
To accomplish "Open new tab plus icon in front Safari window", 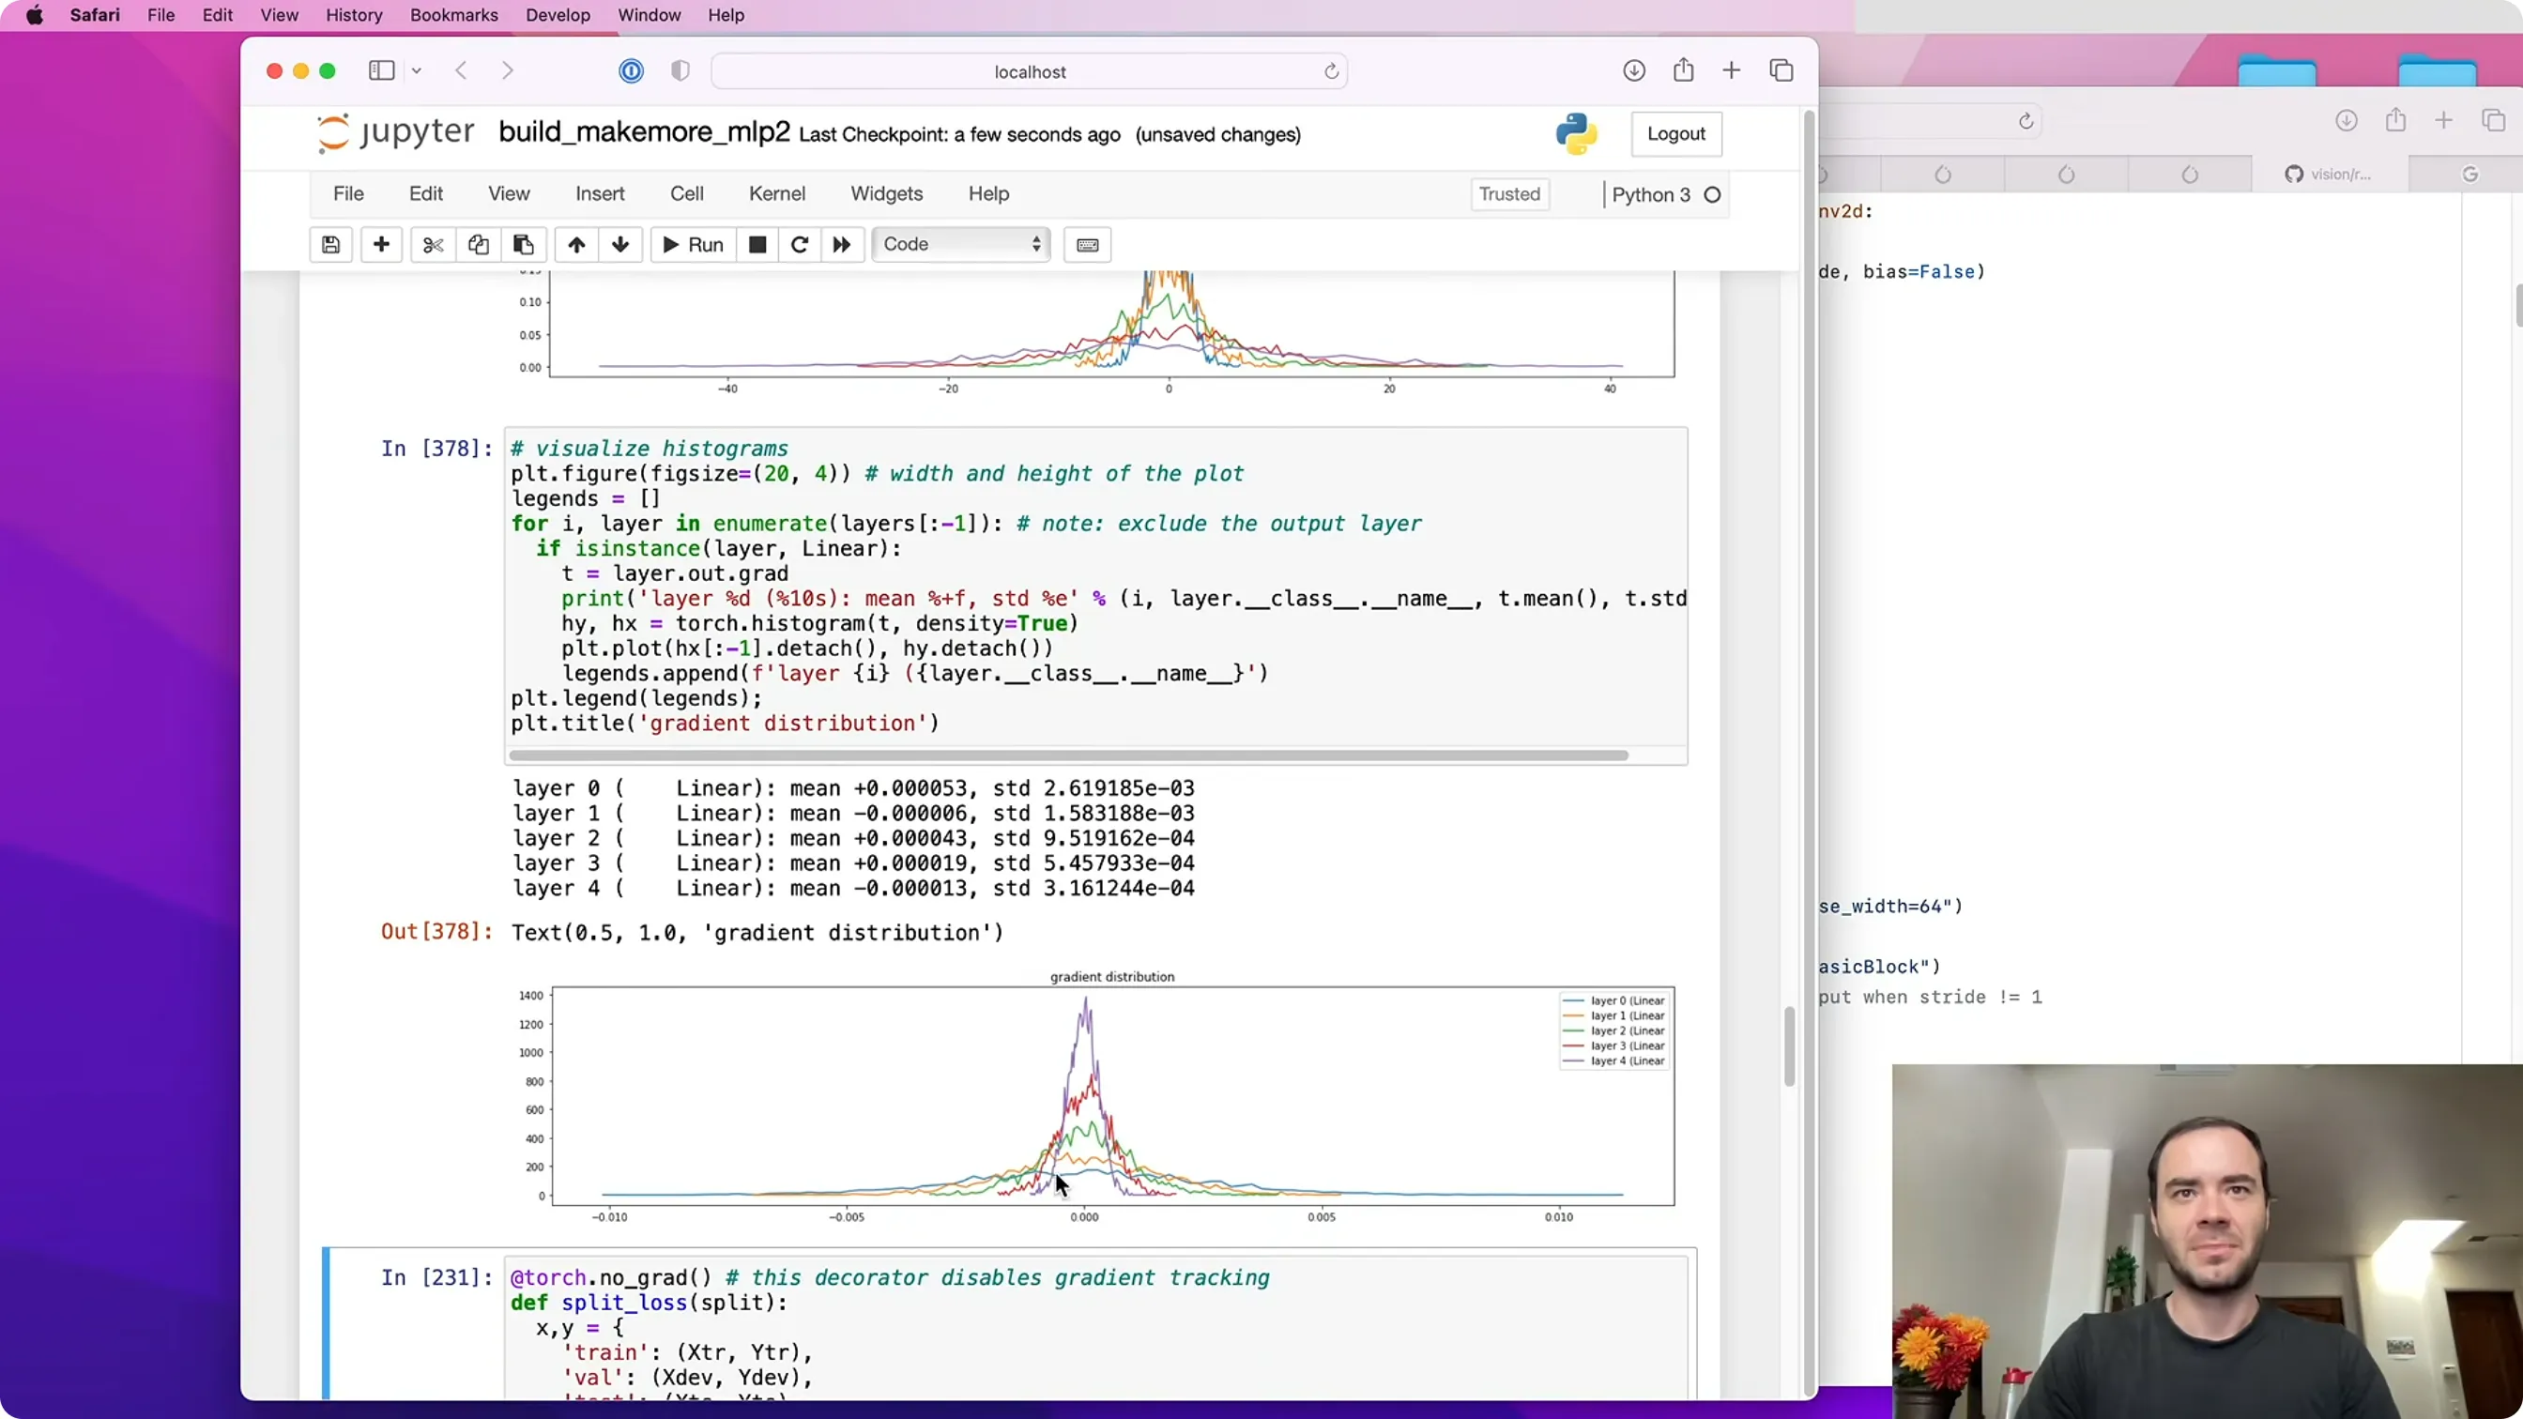I will pos(1732,70).
